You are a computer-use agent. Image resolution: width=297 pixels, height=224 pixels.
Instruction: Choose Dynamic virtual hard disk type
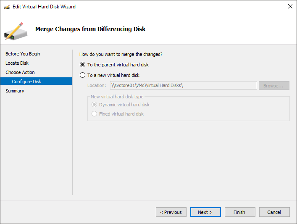pyautogui.click(x=121, y=105)
